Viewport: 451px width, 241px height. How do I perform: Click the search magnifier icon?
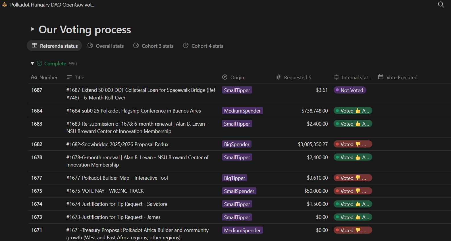coord(441,5)
